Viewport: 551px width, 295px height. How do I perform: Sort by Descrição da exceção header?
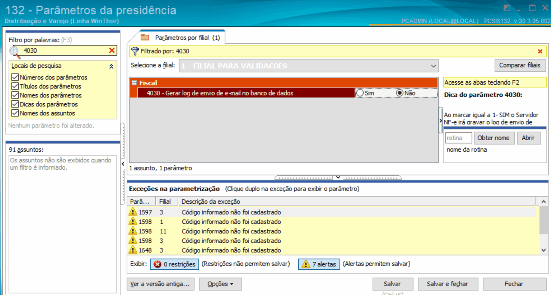pos(357,201)
